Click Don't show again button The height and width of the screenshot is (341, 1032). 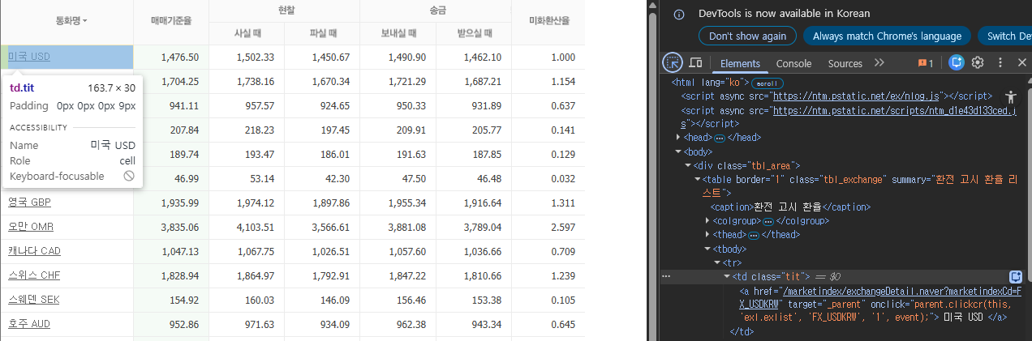click(747, 36)
